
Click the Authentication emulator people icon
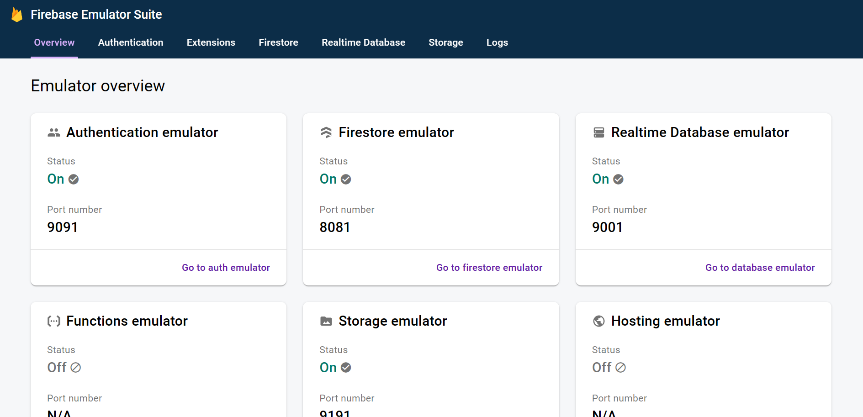(x=54, y=132)
